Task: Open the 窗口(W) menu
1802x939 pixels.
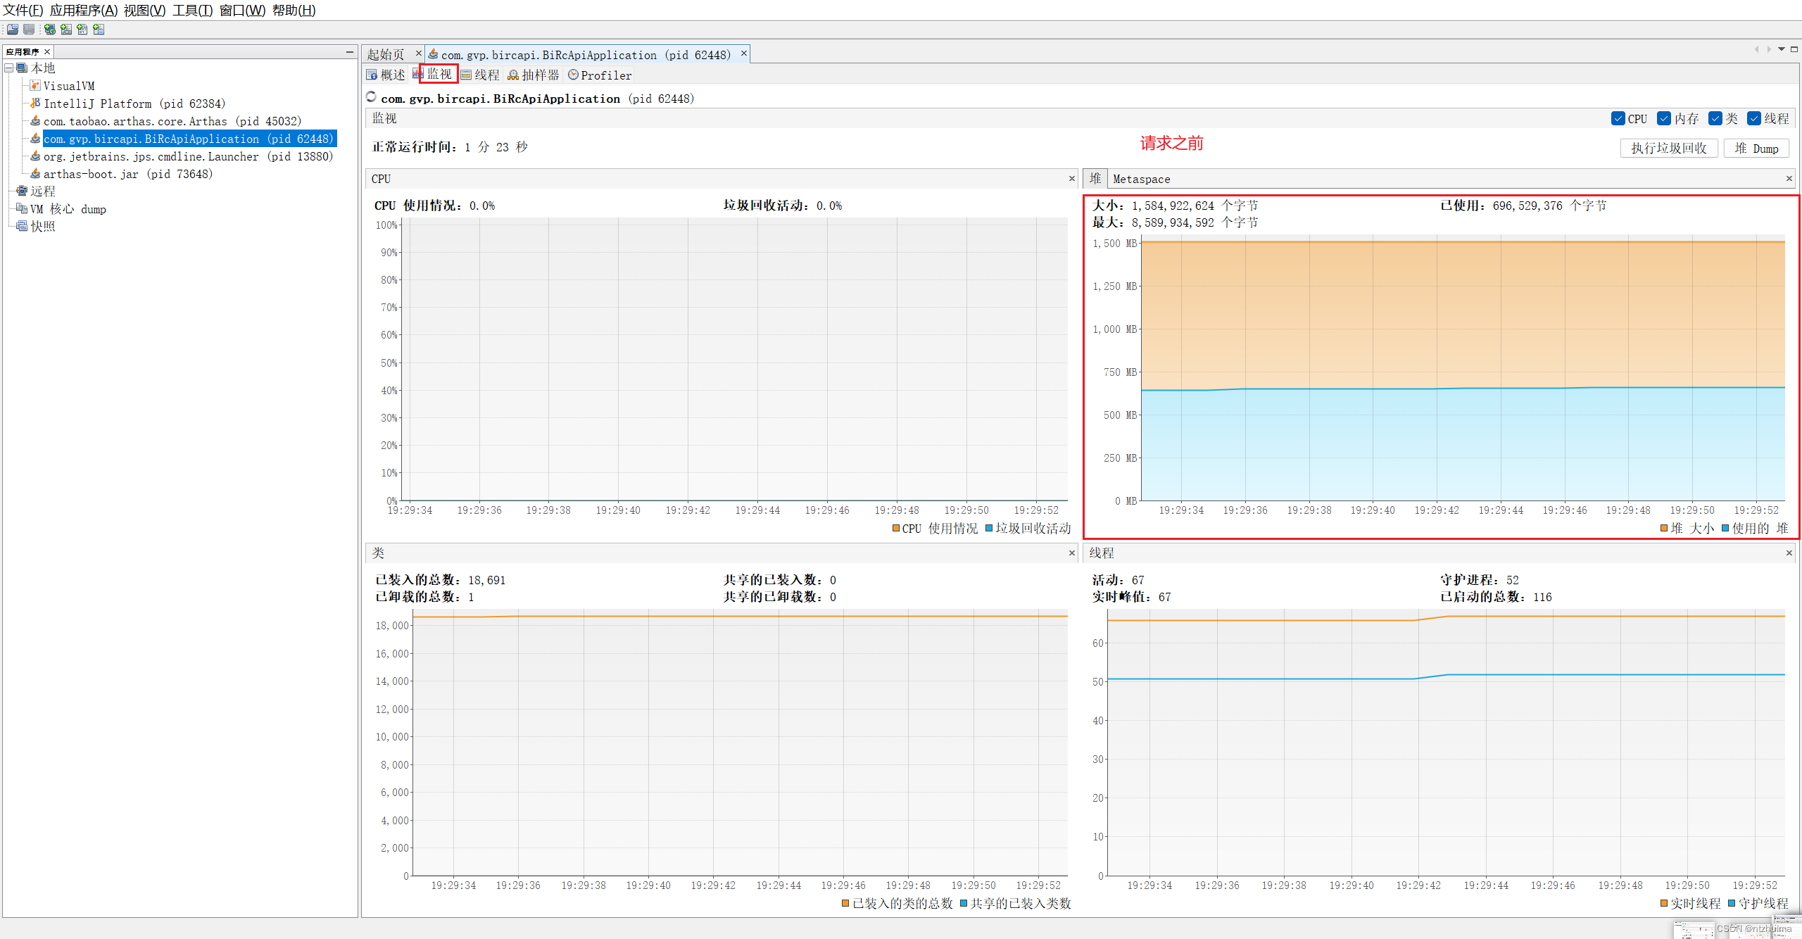Action: click(242, 11)
